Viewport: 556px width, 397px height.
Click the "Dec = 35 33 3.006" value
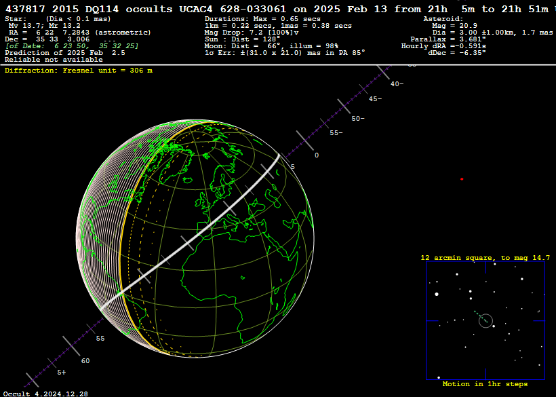(x=47, y=39)
